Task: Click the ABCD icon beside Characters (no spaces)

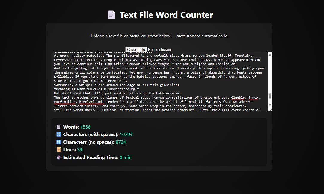Action: click(58, 142)
